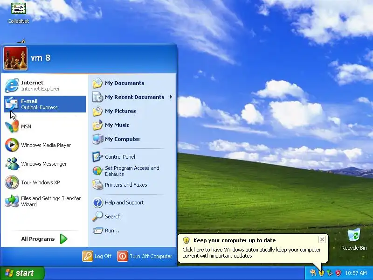Image resolution: width=373 pixels, height=280 pixels.
Task: Select the 'Control Panel' menu label
Action: [x=120, y=157]
